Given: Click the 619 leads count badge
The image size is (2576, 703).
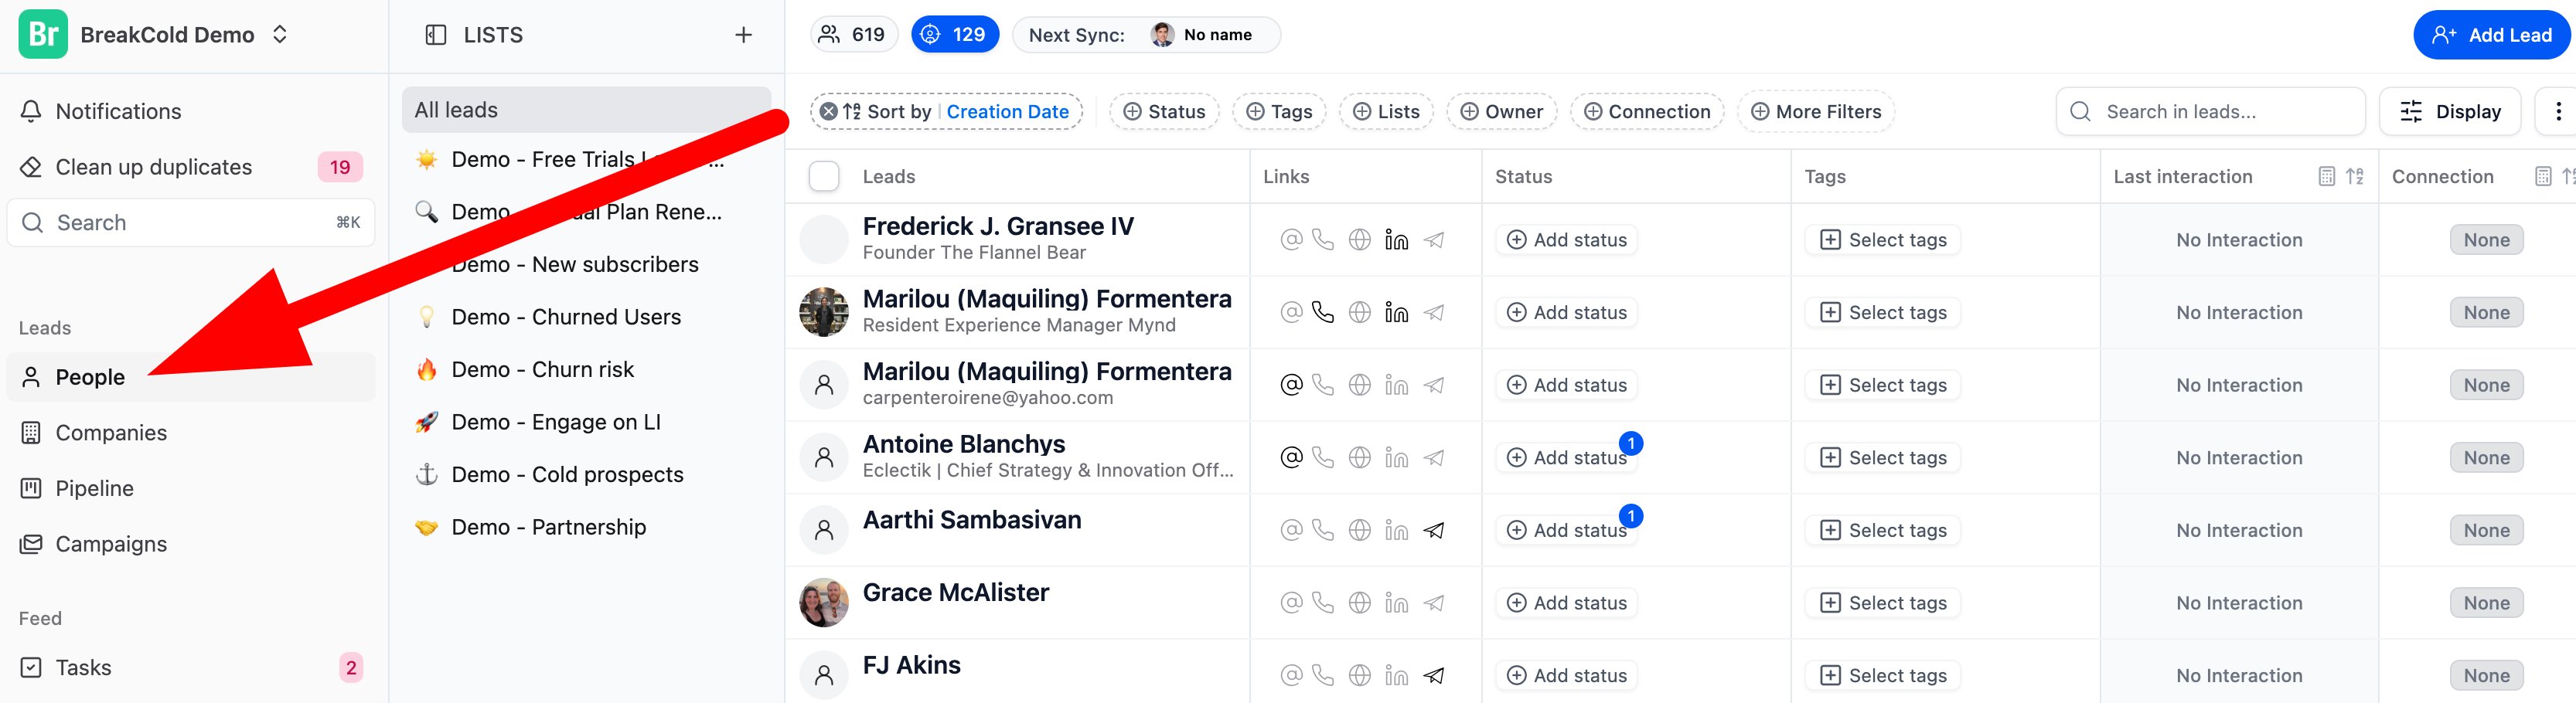Looking at the screenshot, I should click(x=853, y=34).
